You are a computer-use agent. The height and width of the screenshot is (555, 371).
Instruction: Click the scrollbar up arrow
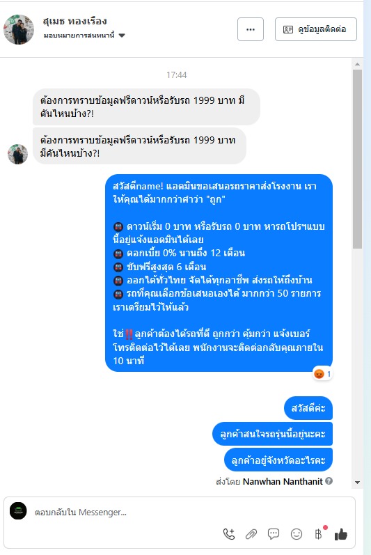pos(357,64)
